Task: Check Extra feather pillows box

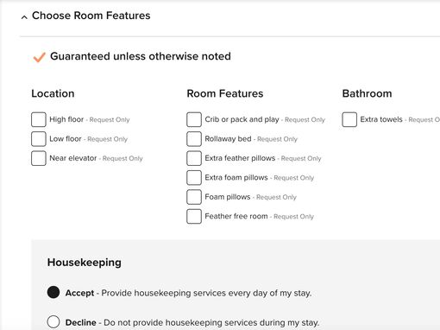Action: tap(194, 158)
